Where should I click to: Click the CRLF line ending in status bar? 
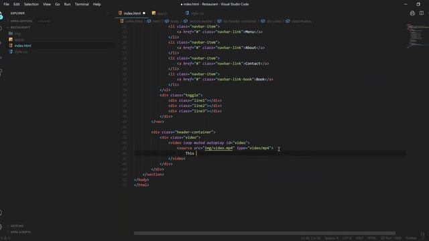[359, 238]
